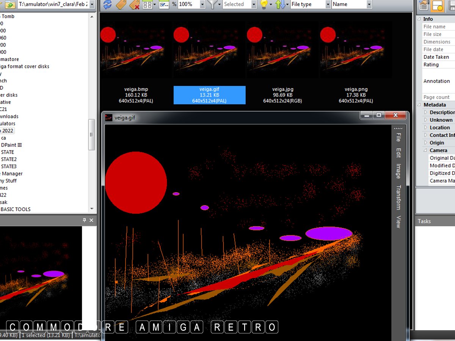Select the veiga.jpg thumbnail

(282, 49)
